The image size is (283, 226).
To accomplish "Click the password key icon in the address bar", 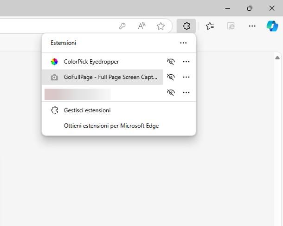I will 122,26.
